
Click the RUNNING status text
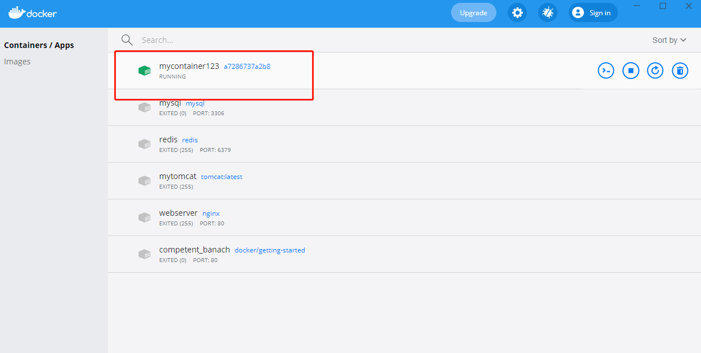[172, 76]
